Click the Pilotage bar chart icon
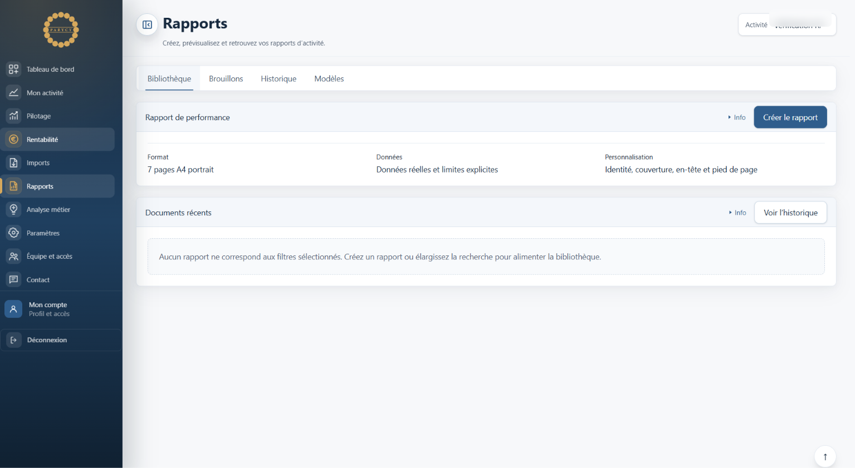 coord(13,116)
